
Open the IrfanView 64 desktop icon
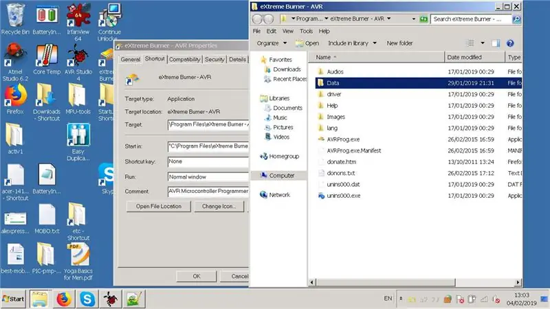(x=78, y=22)
